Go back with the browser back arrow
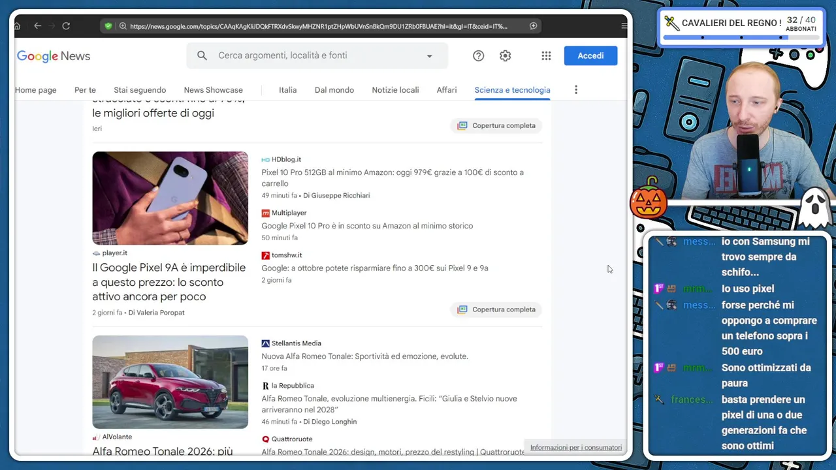The width and height of the screenshot is (836, 470). pos(37,26)
